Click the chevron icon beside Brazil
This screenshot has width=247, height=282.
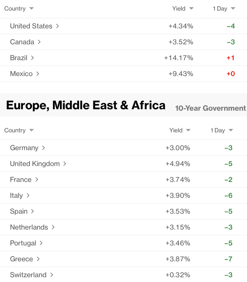point(32,58)
